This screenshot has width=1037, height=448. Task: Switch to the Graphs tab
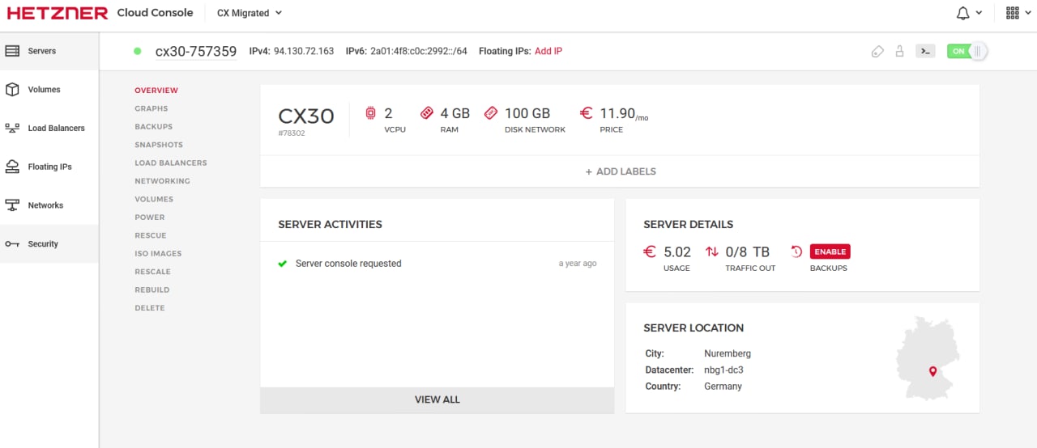point(151,108)
